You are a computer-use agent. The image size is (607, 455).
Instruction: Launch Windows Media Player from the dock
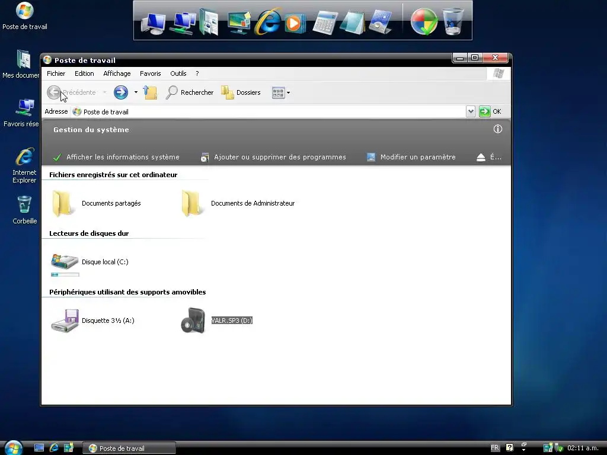point(295,23)
